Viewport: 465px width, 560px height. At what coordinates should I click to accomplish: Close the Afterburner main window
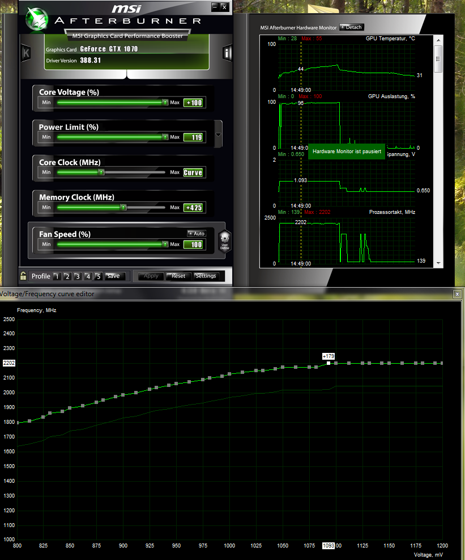224,7
